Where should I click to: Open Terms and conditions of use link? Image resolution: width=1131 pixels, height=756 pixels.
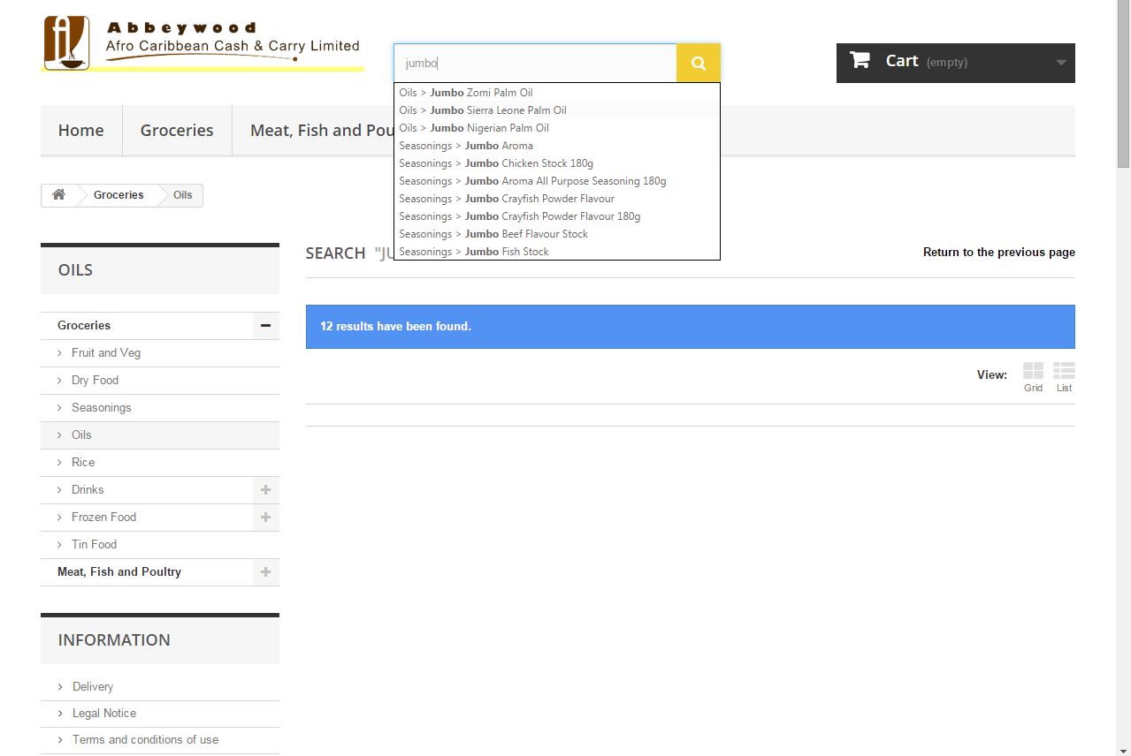(x=145, y=740)
